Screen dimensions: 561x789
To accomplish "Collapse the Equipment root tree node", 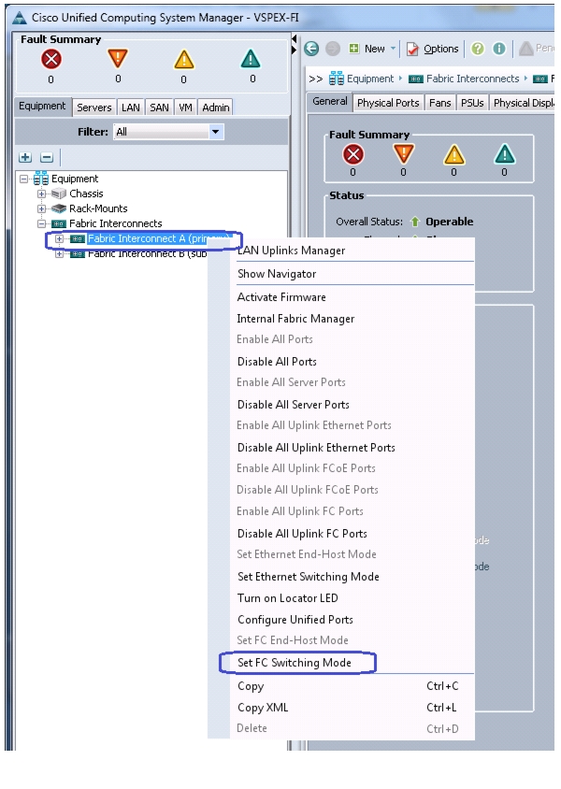I will coord(23,179).
